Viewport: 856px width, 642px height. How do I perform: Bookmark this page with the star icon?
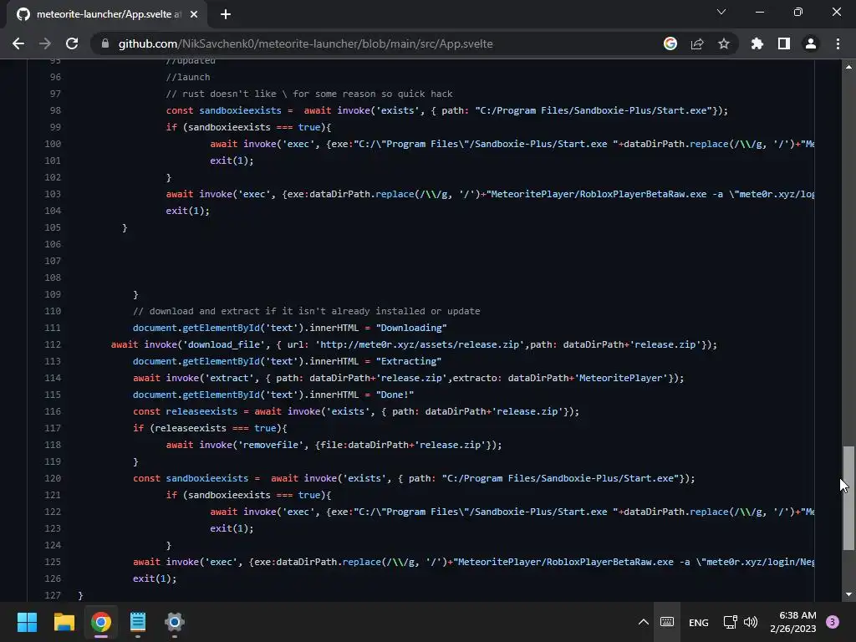click(x=724, y=43)
